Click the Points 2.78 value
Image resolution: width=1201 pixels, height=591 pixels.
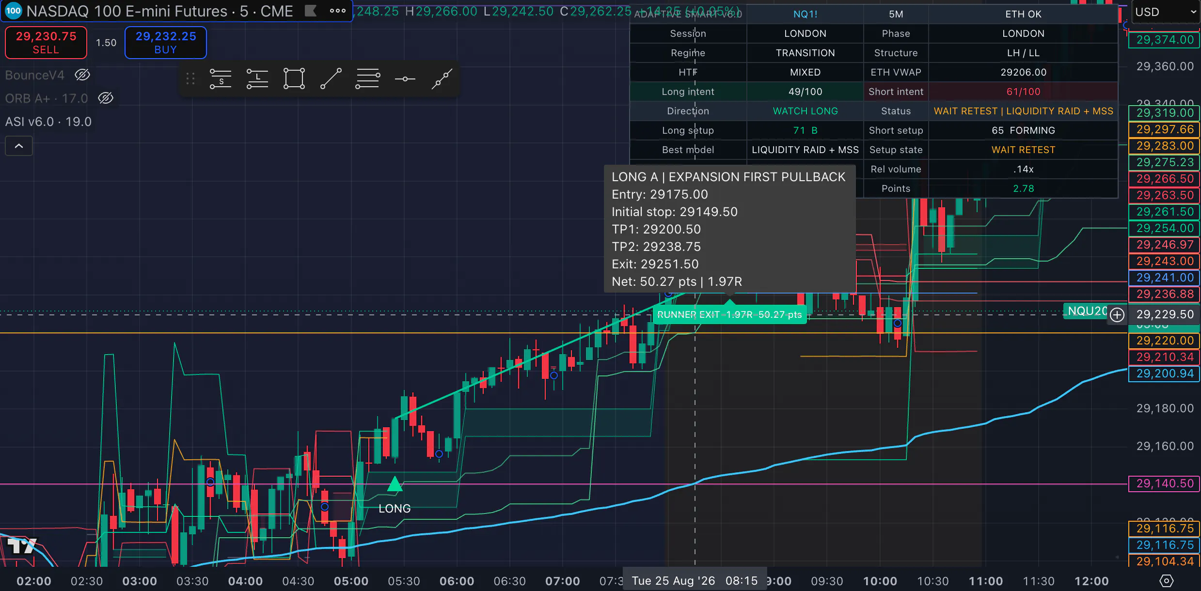point(1023,188)
